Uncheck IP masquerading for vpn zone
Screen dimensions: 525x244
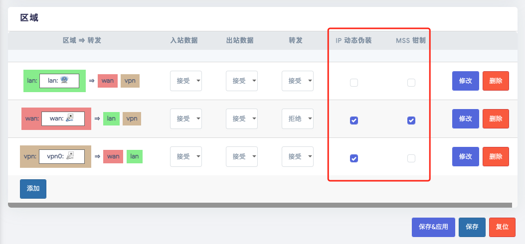pos(354,158)
